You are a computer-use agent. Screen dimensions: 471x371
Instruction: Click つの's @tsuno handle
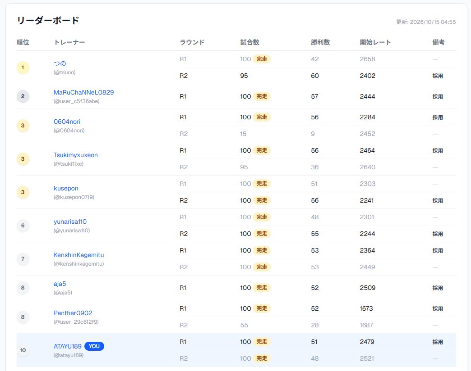(x=65, y=72)
